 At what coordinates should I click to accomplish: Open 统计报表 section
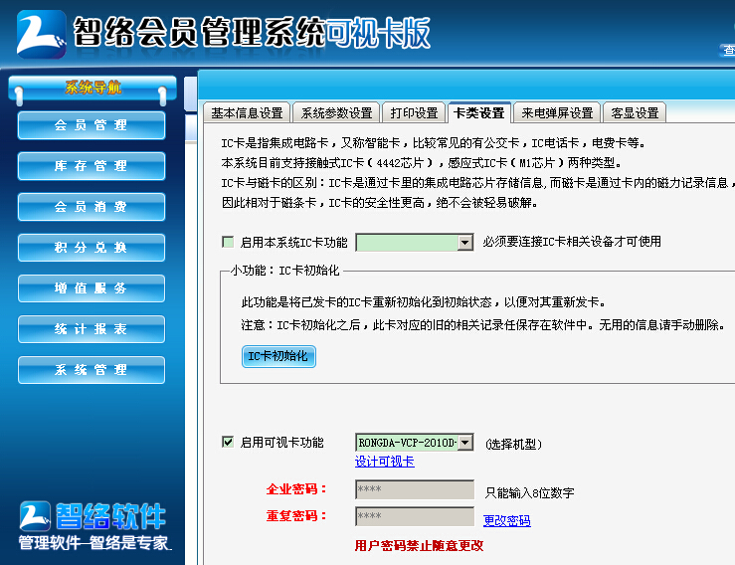click(92, 329)
